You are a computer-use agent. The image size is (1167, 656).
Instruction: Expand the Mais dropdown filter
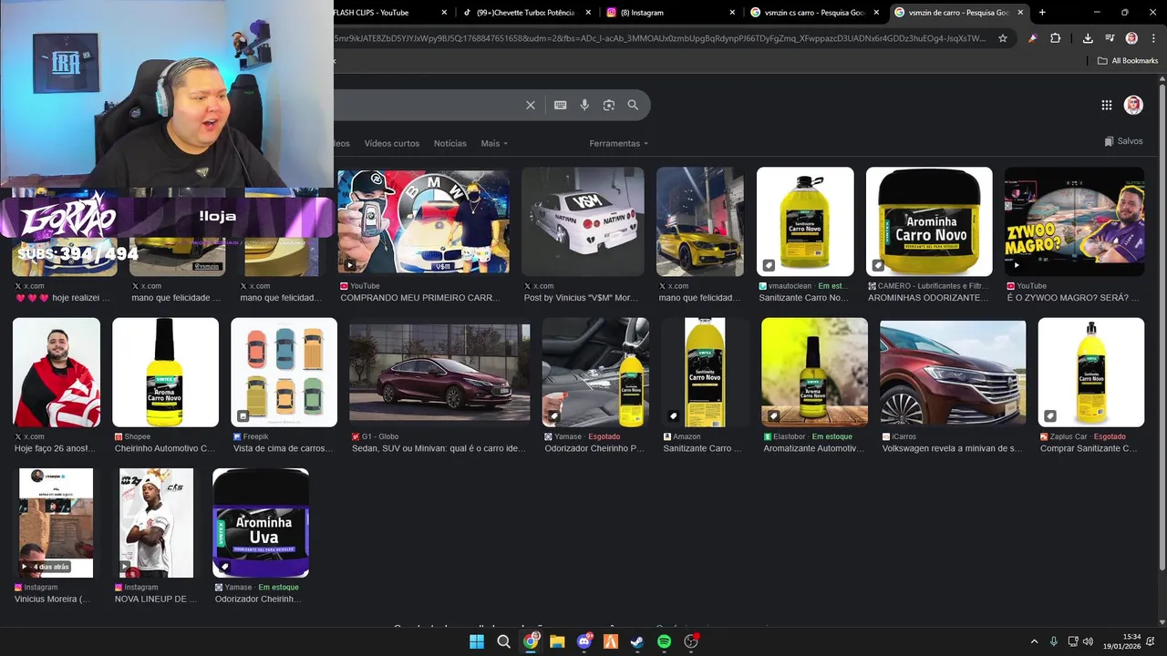tap(494, 143)
